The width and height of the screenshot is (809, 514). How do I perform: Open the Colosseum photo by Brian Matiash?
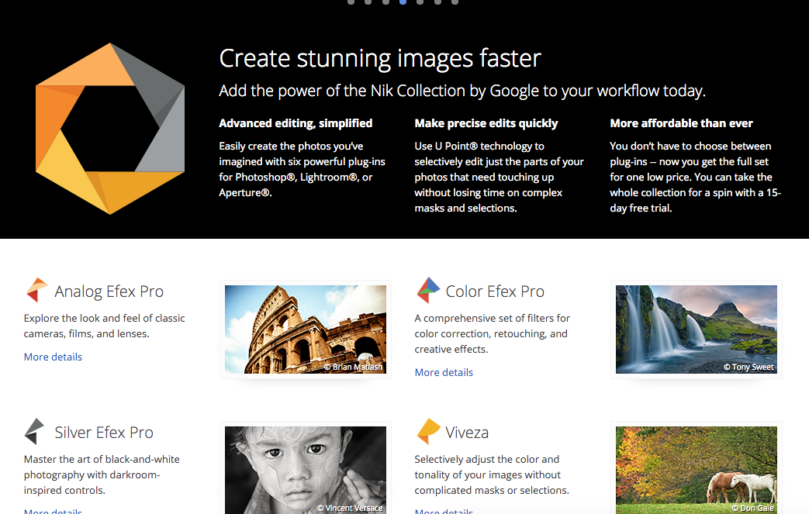306,329
